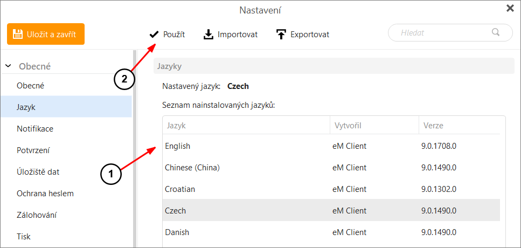Open the Jazyk settings page
This screenshot has height=248, width=521.
[66, 107]
